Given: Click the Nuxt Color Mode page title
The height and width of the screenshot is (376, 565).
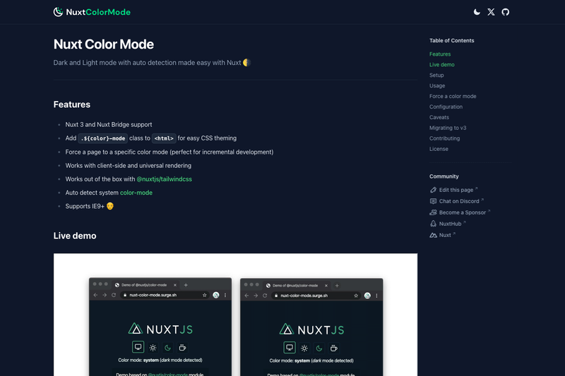Looking at the screenshot, I should [103, 44].
